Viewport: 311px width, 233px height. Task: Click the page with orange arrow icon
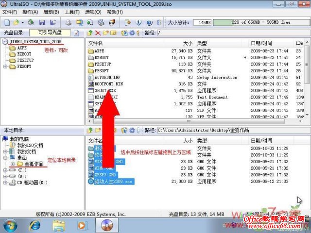pyautogui.click(x=127, y=22)
